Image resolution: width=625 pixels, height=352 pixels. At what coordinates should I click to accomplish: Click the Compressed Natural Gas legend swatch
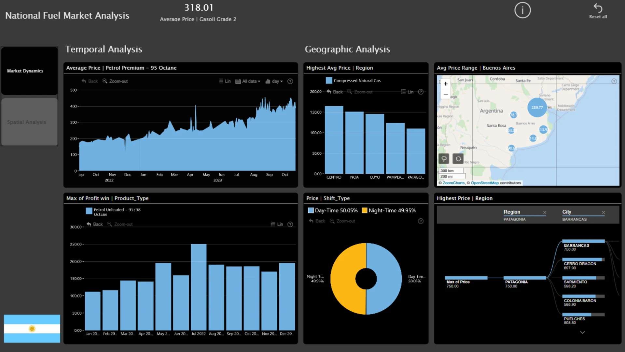329,81
